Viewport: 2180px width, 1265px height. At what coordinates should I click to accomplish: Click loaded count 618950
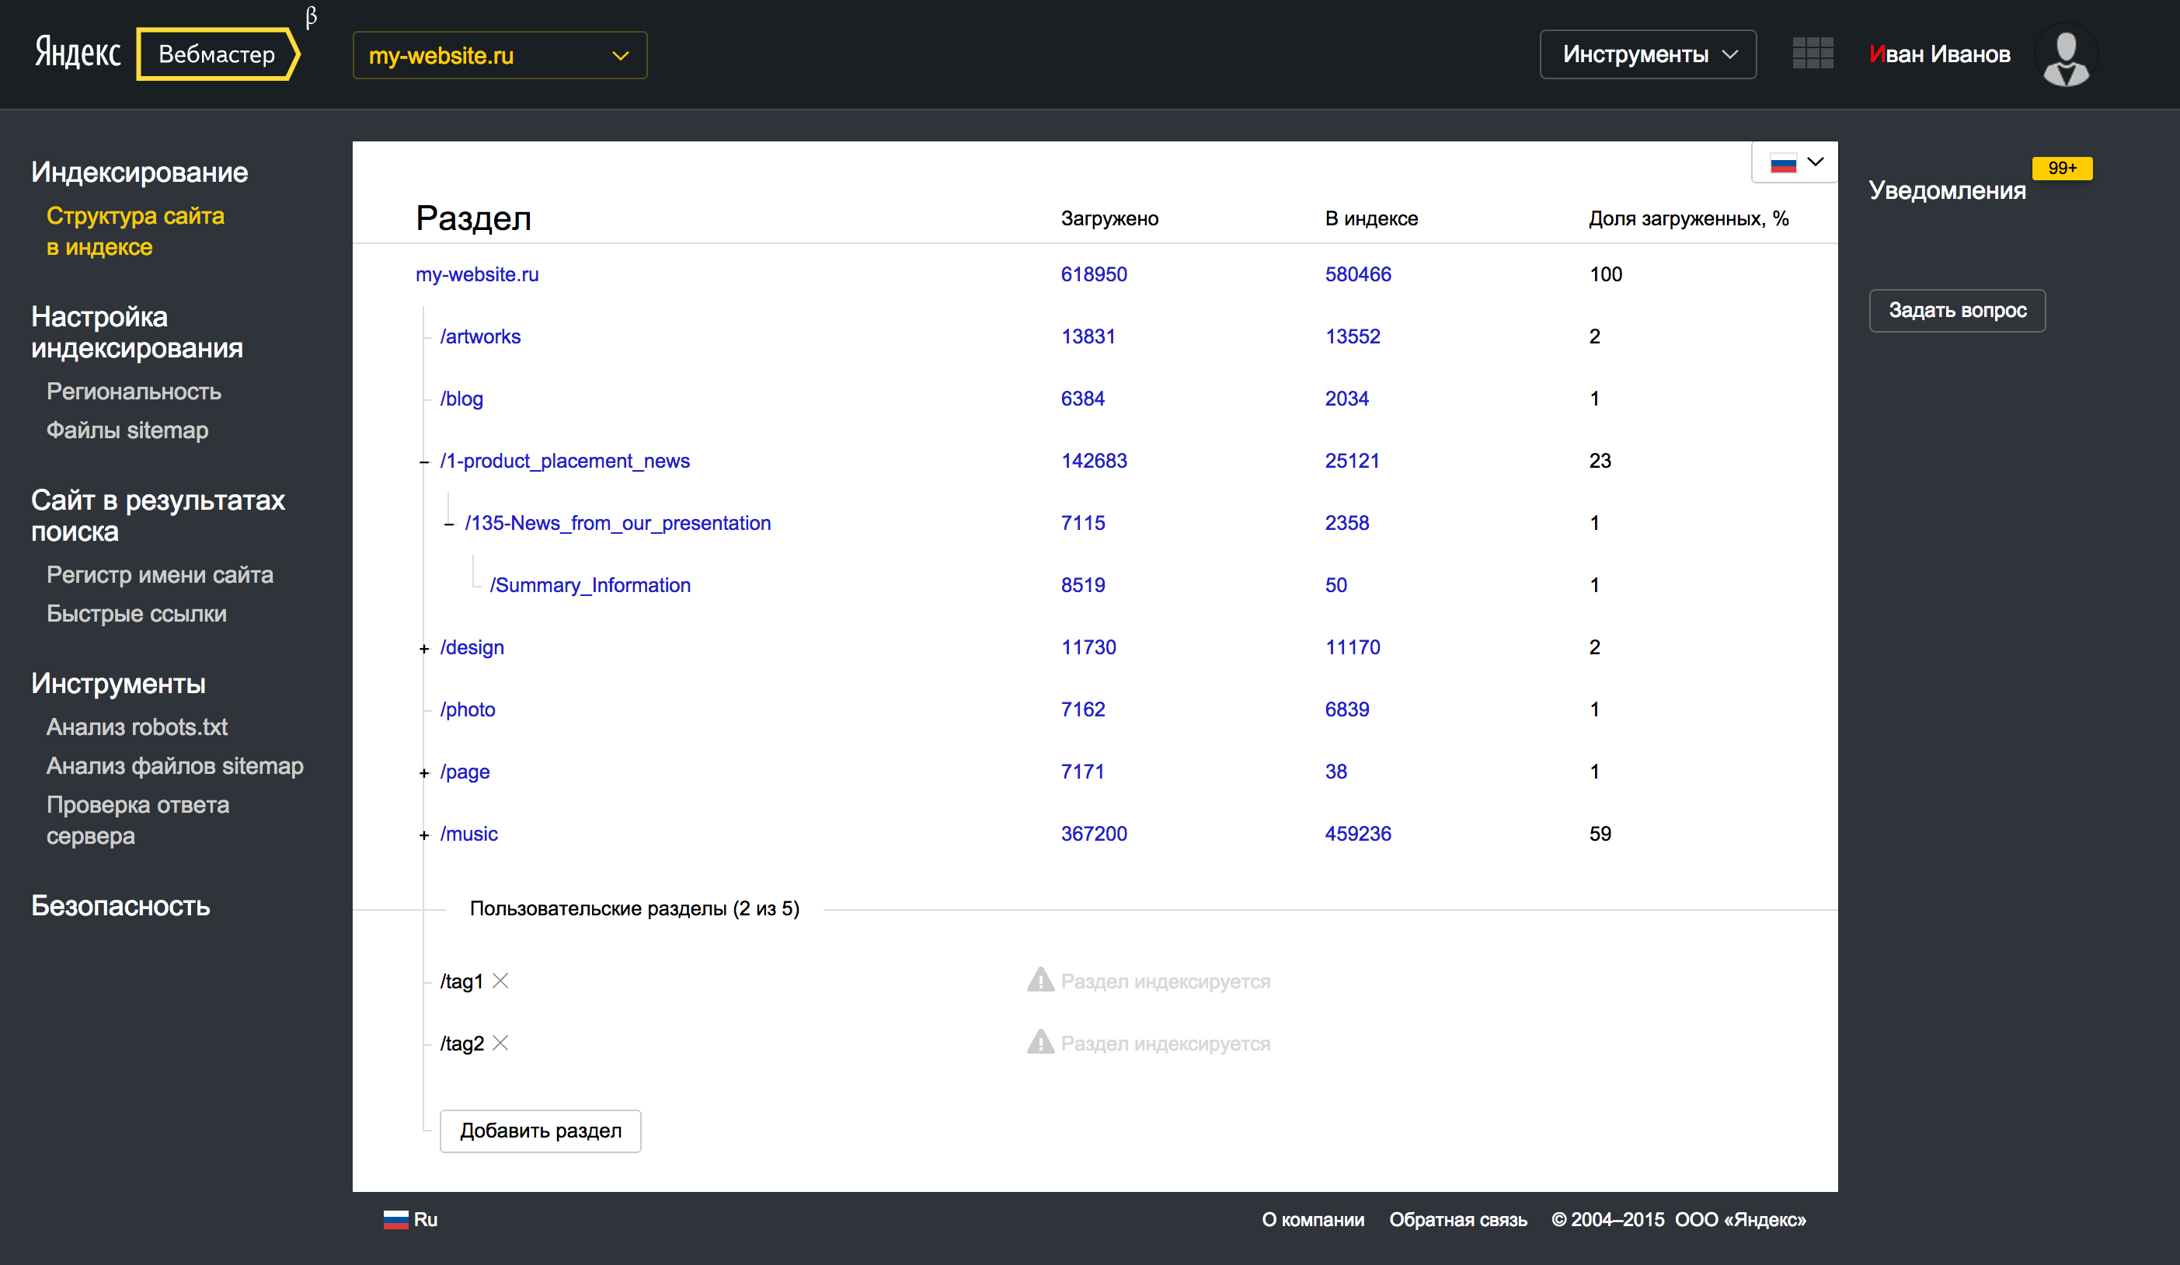coord(1095,274)
